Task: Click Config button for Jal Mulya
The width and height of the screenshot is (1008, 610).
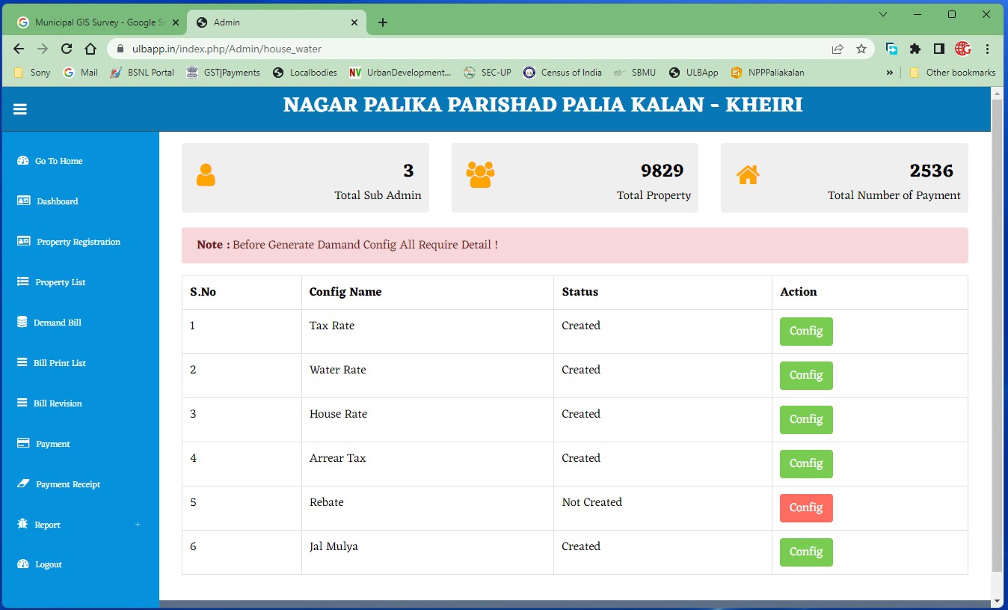Action: 806,552
